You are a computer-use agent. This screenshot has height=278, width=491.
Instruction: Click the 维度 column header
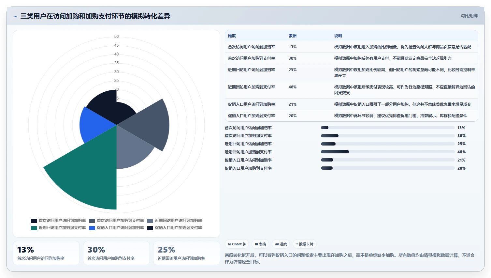[232, 36]
